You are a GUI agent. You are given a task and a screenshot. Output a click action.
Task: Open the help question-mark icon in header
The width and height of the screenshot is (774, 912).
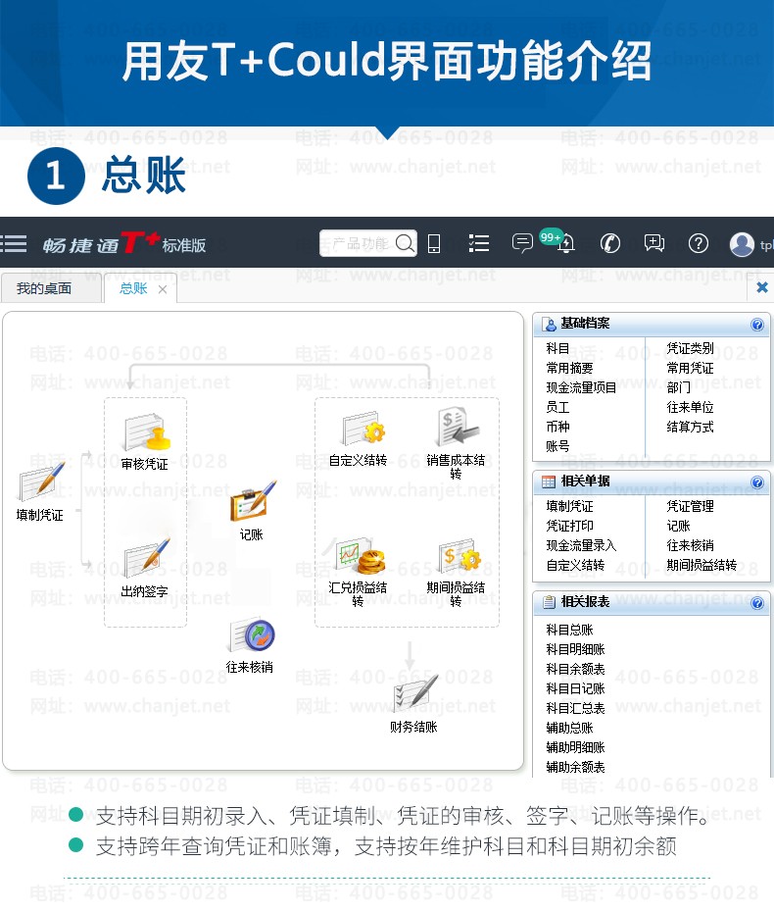click(698, 243)
